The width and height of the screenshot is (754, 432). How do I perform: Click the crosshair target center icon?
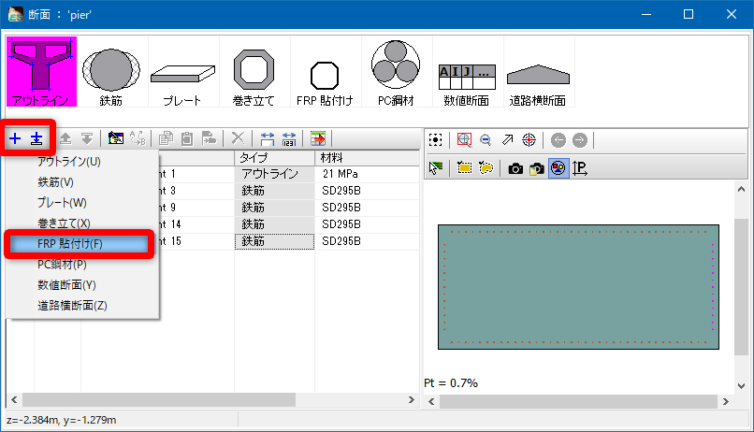pyautogui.click(x=529, y=140)
